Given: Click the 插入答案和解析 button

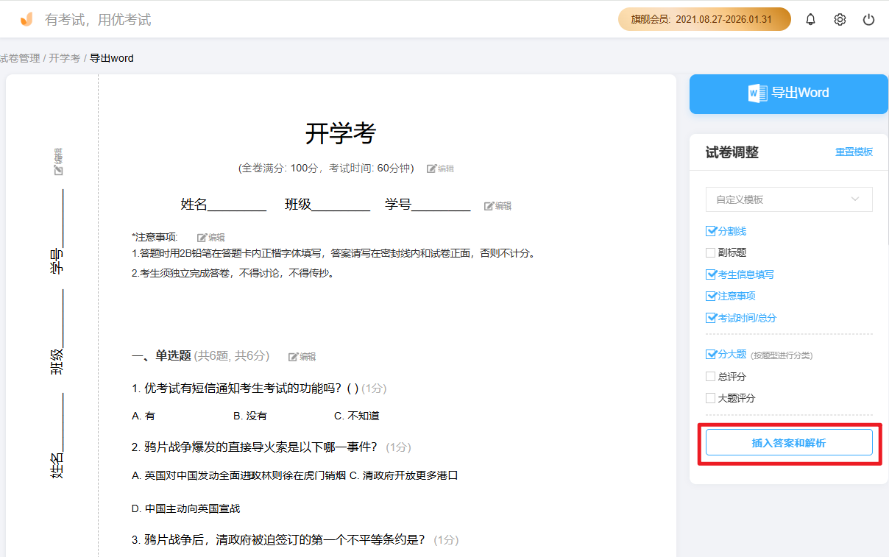Looking at the screenshot, I should pos(789,443).
